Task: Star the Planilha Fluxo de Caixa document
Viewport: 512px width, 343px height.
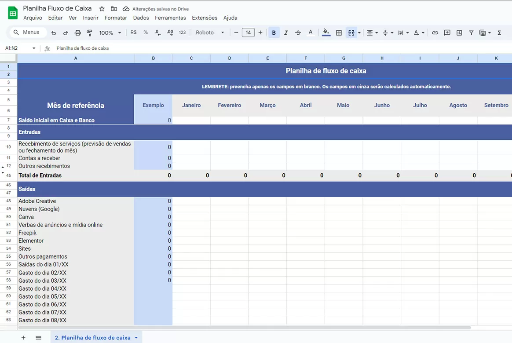Action: click(102, 9)
